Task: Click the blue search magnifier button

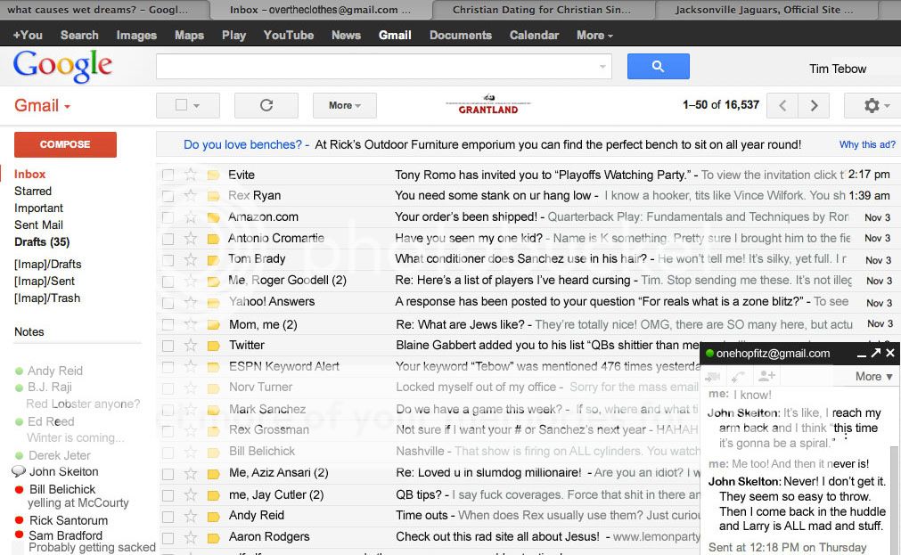Action: [x=658, y=67]
